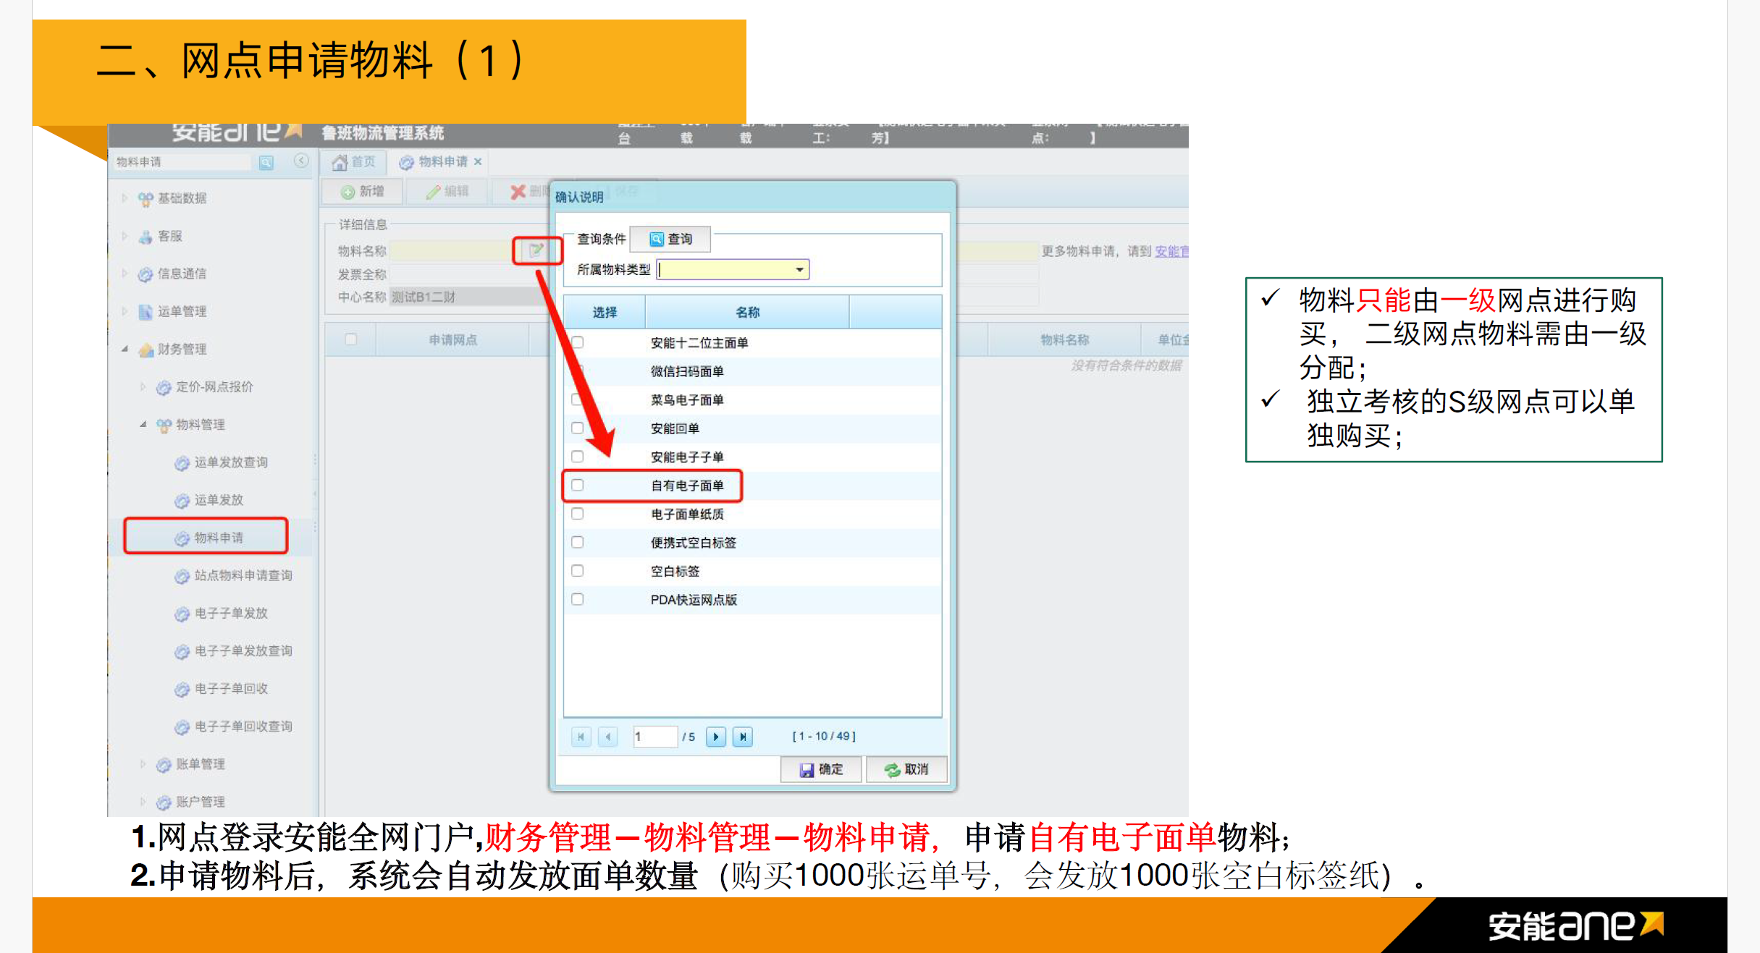Go to next page icon in pager
Screen dimensions: 1760x953
tap(716, 737)
